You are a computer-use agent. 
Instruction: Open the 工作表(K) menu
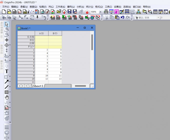[60, 7]
